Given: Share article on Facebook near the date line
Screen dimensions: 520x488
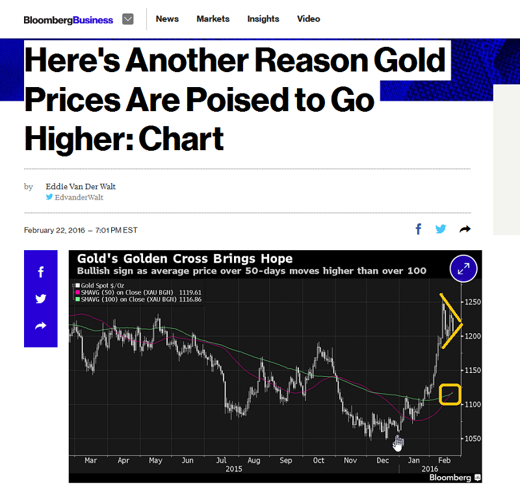Looking at the screenshot, I should [x=419, y=229].
